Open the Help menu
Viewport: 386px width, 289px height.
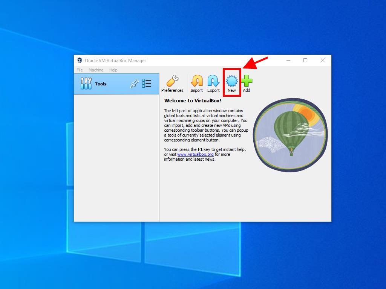point(113,70)
